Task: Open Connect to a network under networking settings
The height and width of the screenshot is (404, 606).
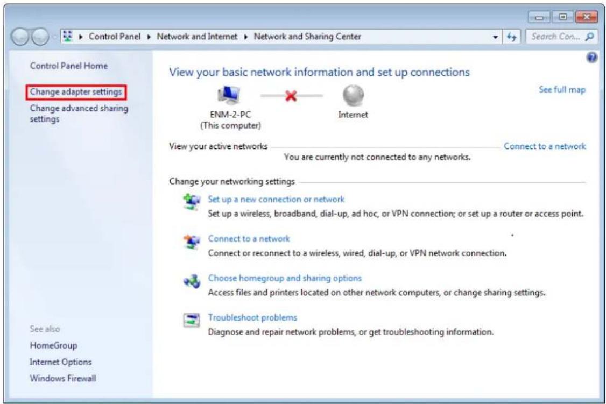Action: [x=249, y=239]
